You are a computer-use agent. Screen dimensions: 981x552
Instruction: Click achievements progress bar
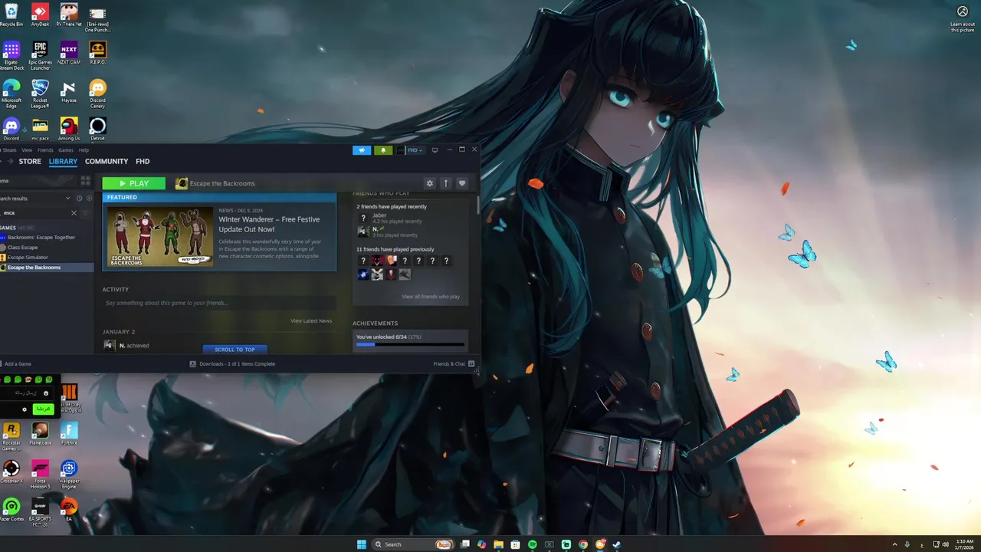[410, 344]
